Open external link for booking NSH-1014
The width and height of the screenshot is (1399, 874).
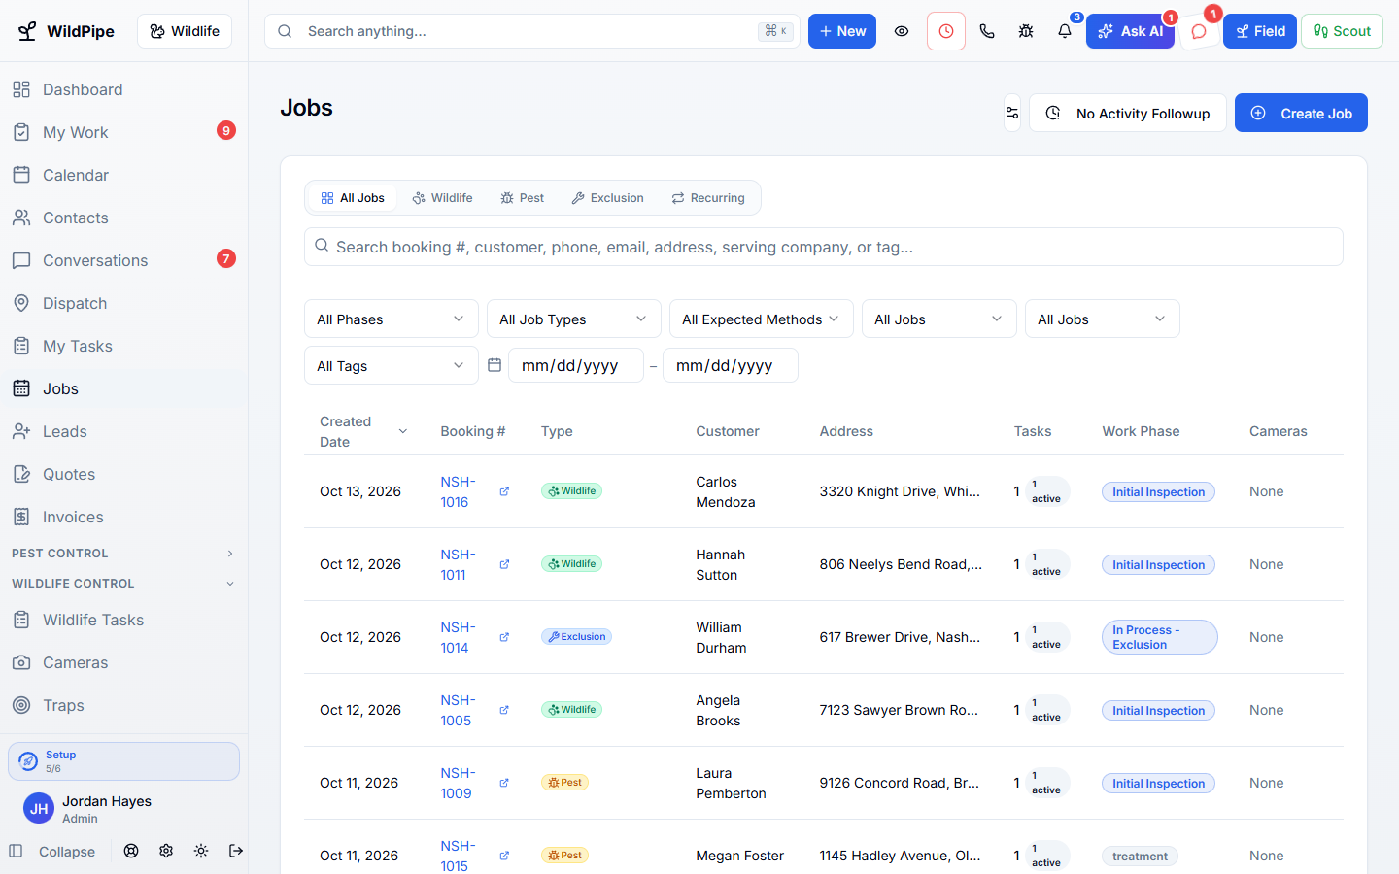click(x=504, y=637)
